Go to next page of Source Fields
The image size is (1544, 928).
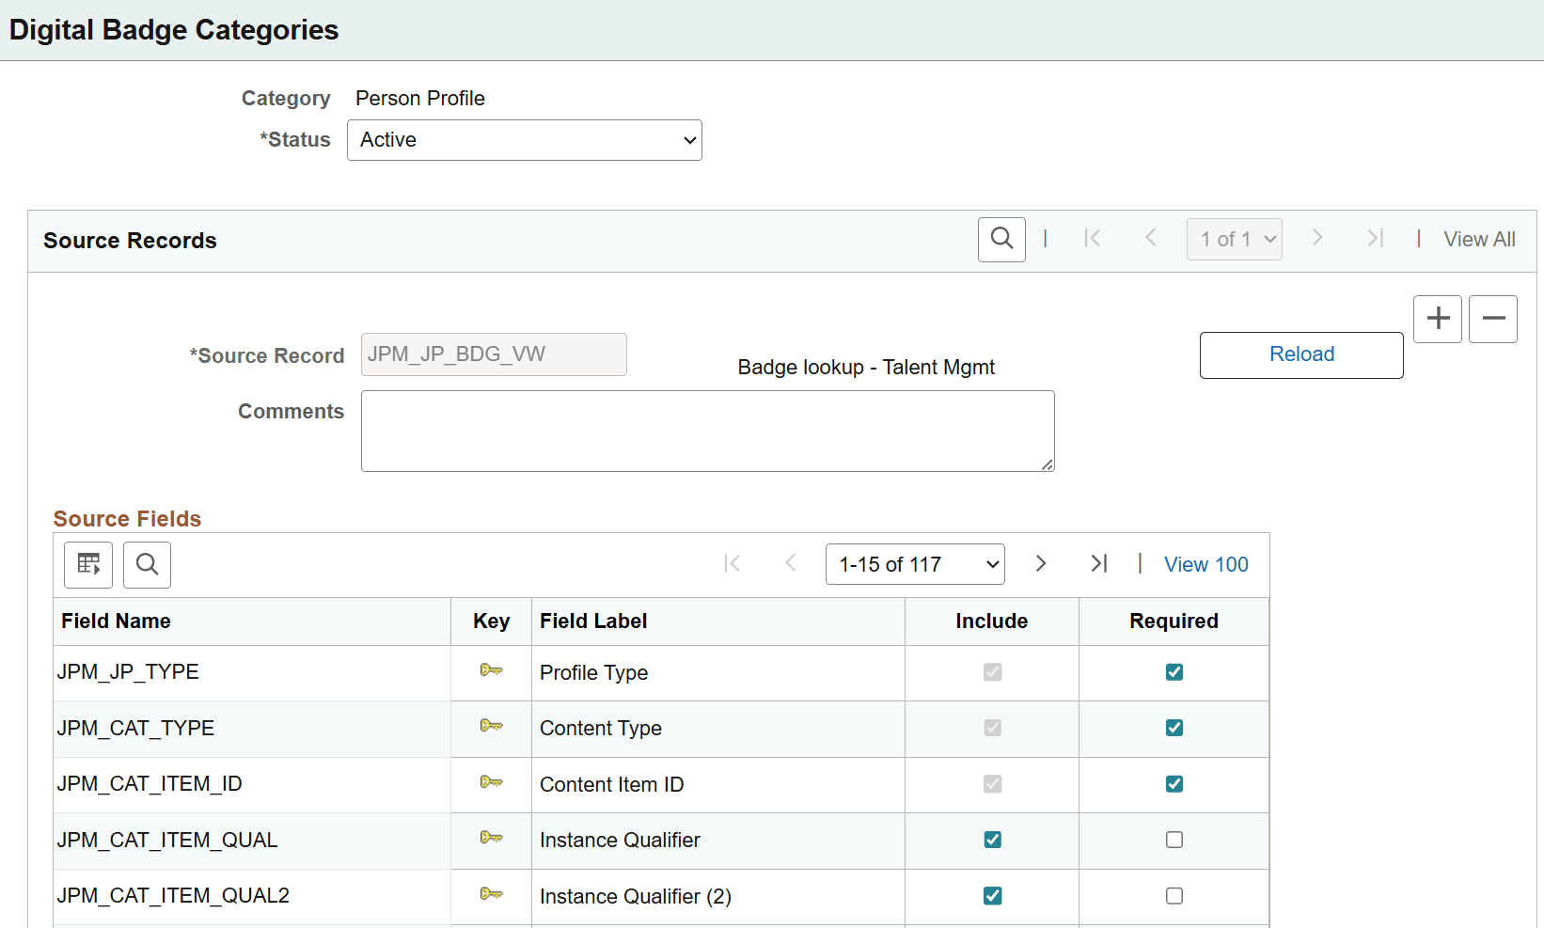(1041, 564)
